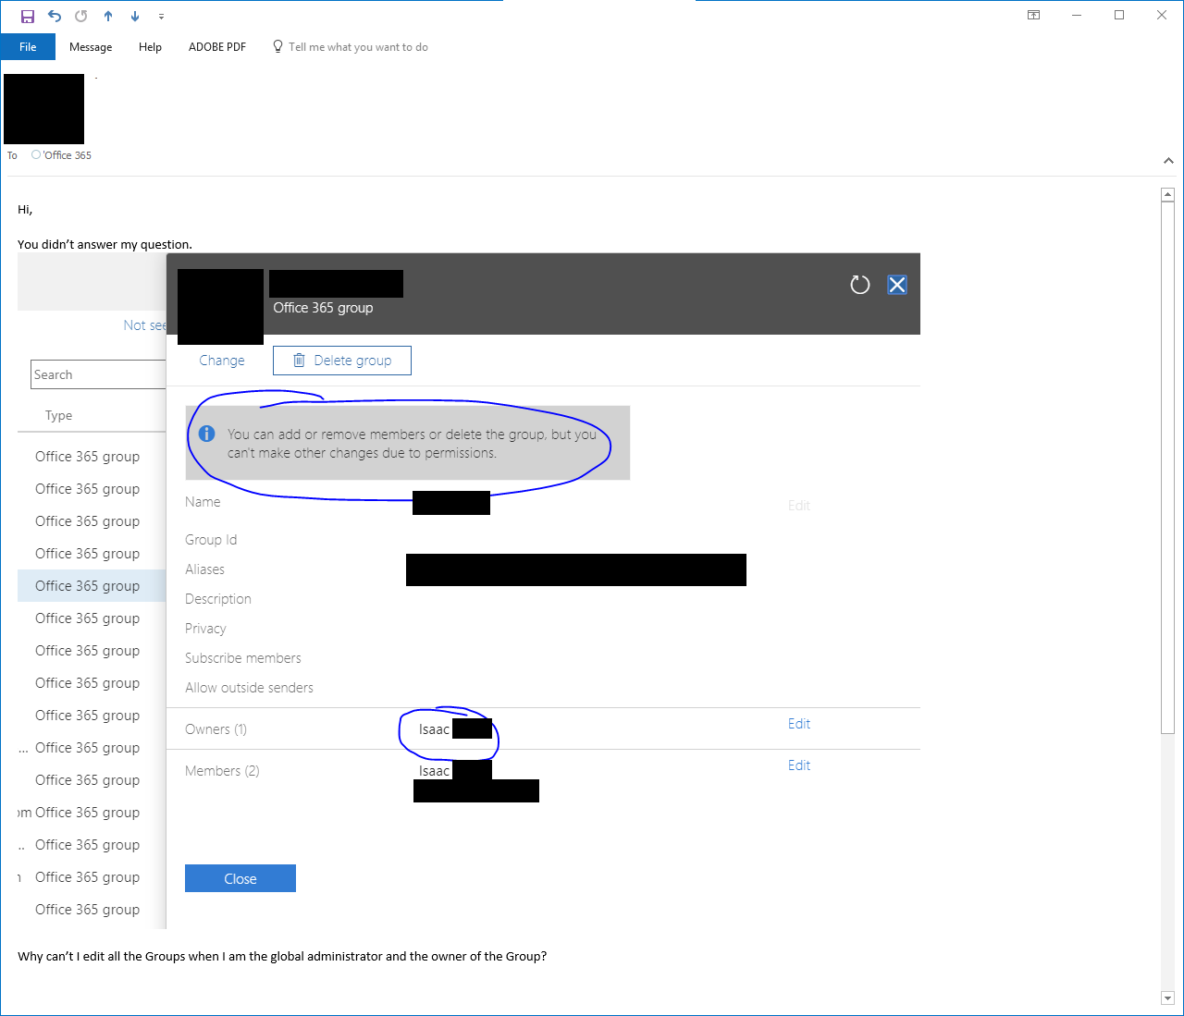Click the Redo icon in title bar

click(x=81, y=16)
